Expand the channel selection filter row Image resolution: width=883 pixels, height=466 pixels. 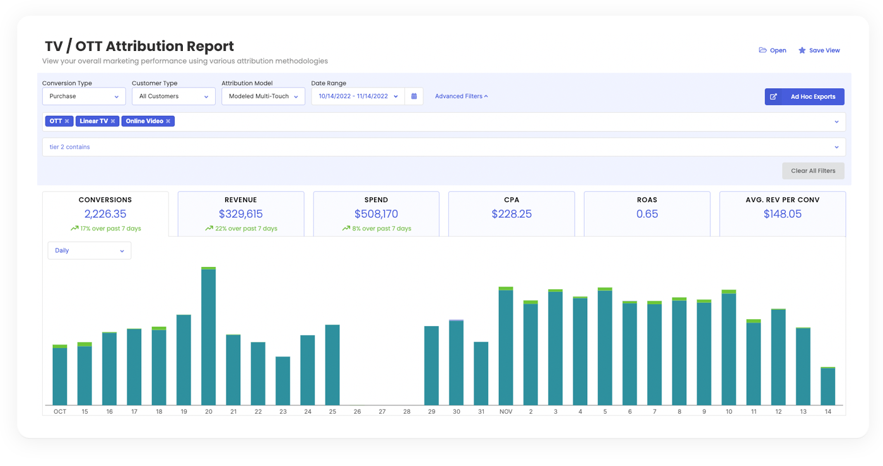click(x=838, y=121)
